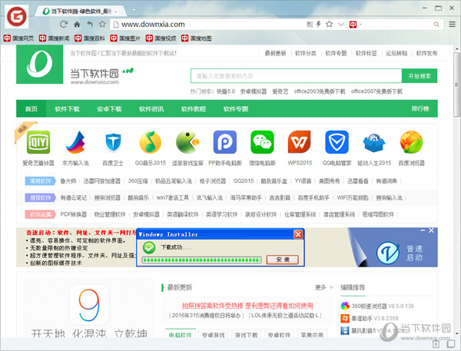The width and height of the screenshot is (461, 351).
Task: Select the 软件资讯 navigation tab
Action: pos(151,109)
